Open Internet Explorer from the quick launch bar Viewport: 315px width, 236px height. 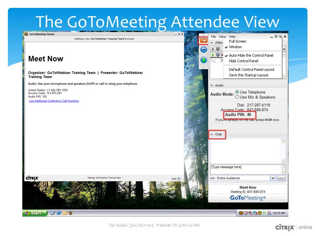tap(59, 213)
